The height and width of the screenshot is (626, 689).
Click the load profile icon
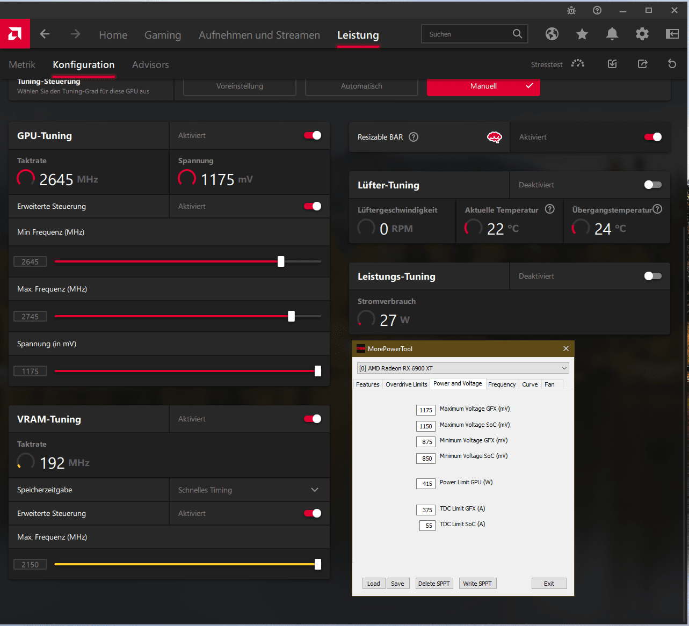(612, 64)
